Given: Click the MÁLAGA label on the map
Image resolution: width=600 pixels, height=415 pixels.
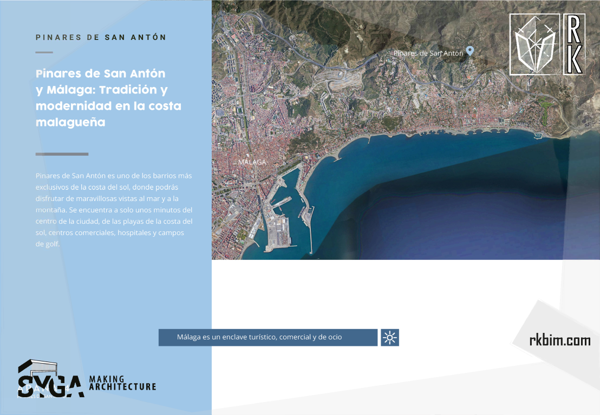Looking at the screenshot, I should tap(252, 162).
